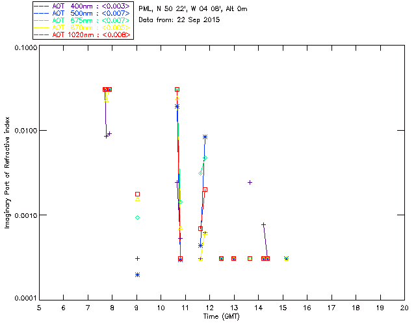416x333 pixels.
Task: Click the "Data from: 22 Sep 2015" line
Action: pos(179,20)
